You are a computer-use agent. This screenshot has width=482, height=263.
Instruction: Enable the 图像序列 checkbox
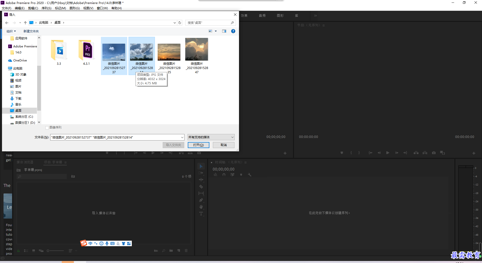click(x=47, y=128)
